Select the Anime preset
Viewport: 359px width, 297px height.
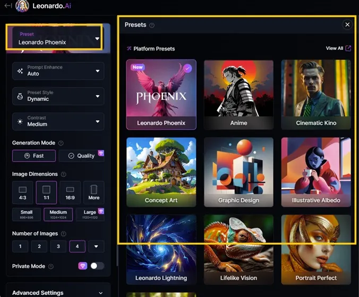(238, 95)
